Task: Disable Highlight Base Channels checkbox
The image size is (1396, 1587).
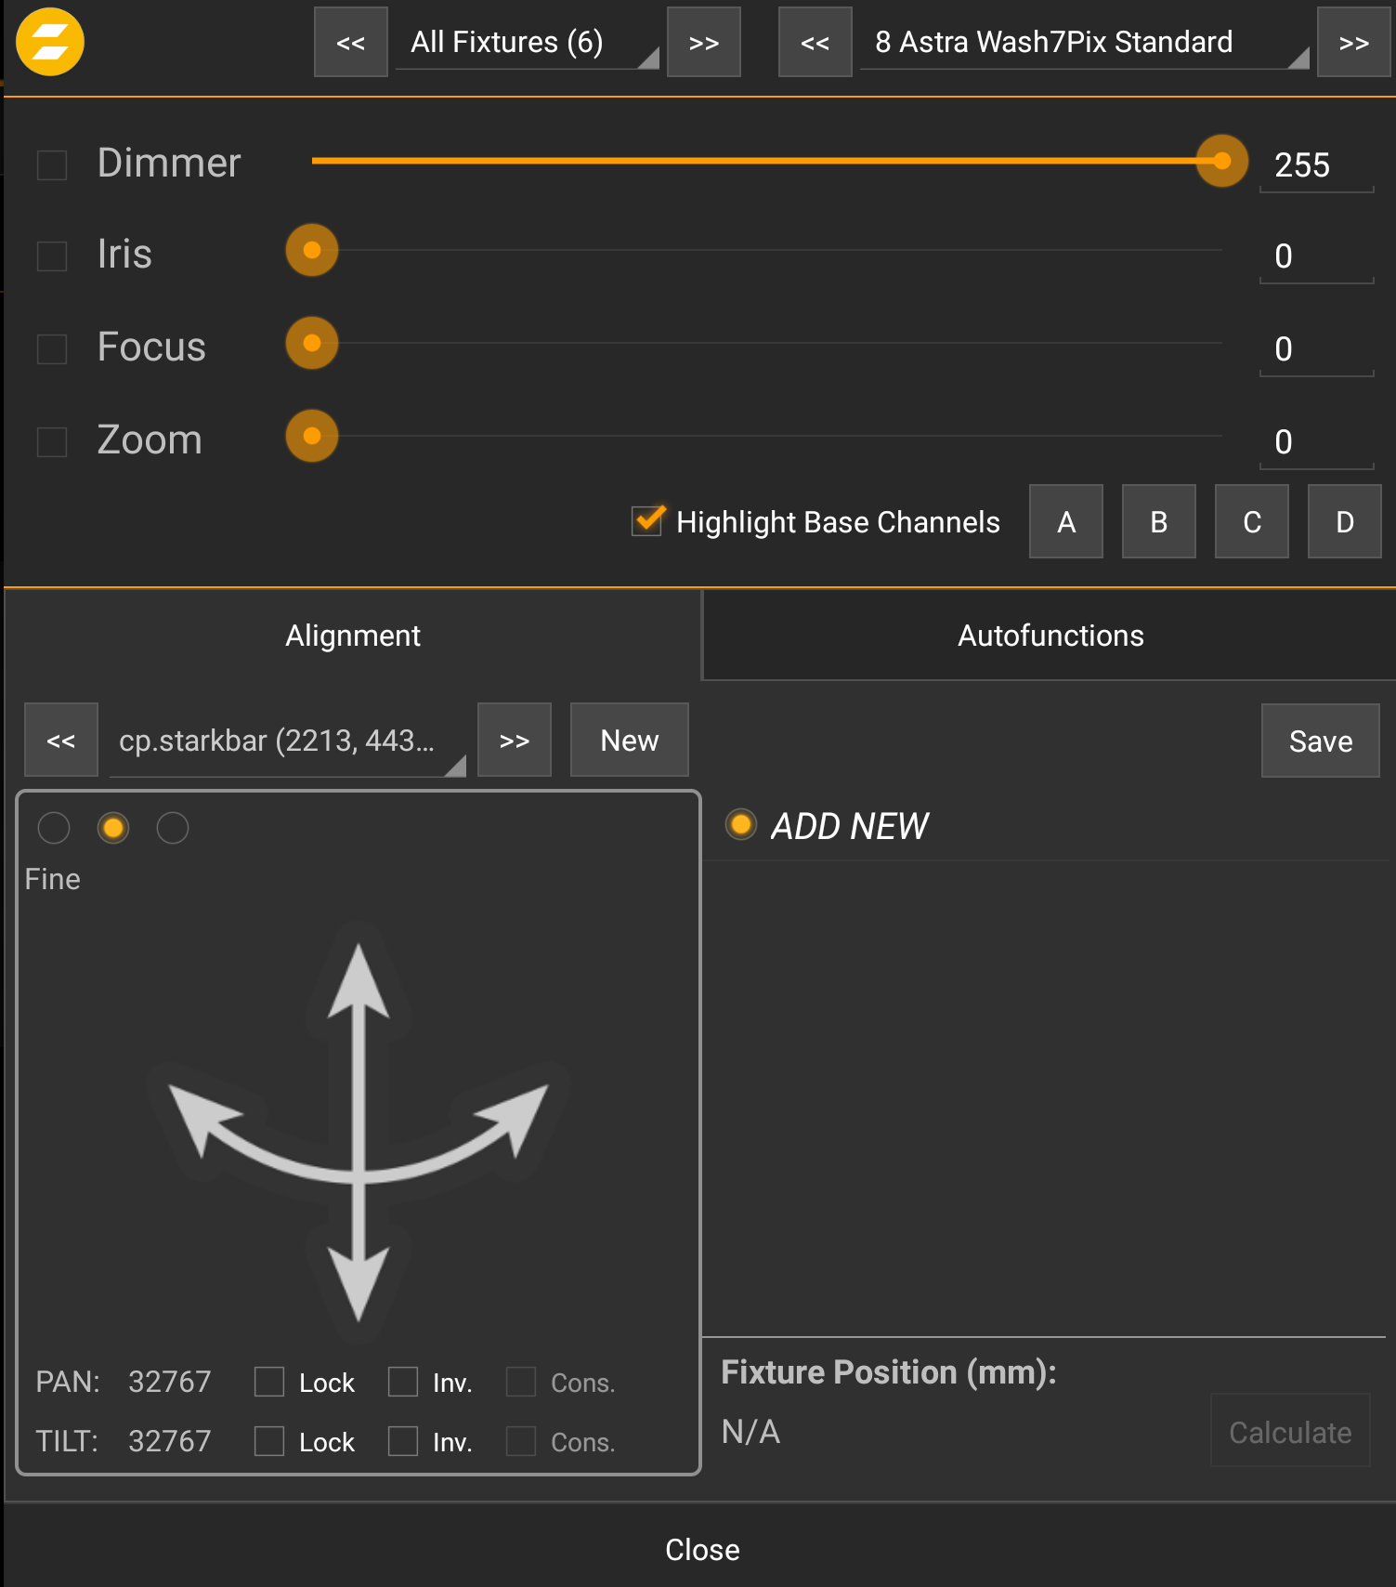Action: click(647, 521)
